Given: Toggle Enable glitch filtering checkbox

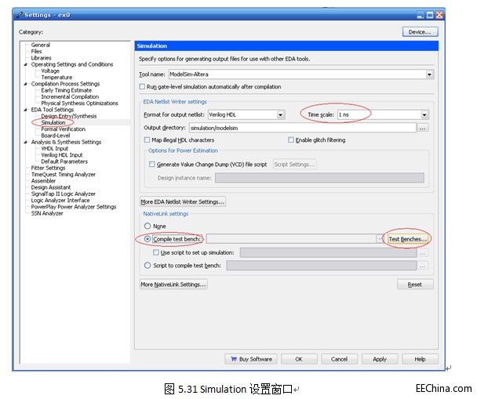Looking at the screenshot, I should 291,140.
